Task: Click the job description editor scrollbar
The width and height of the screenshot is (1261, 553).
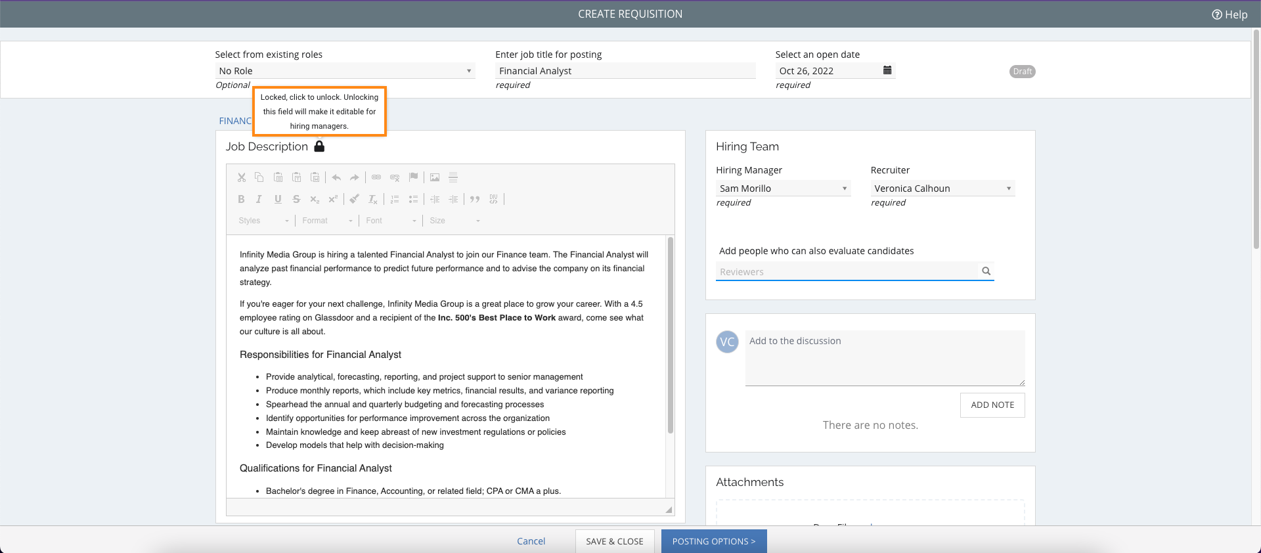Action: coord(671,335)
